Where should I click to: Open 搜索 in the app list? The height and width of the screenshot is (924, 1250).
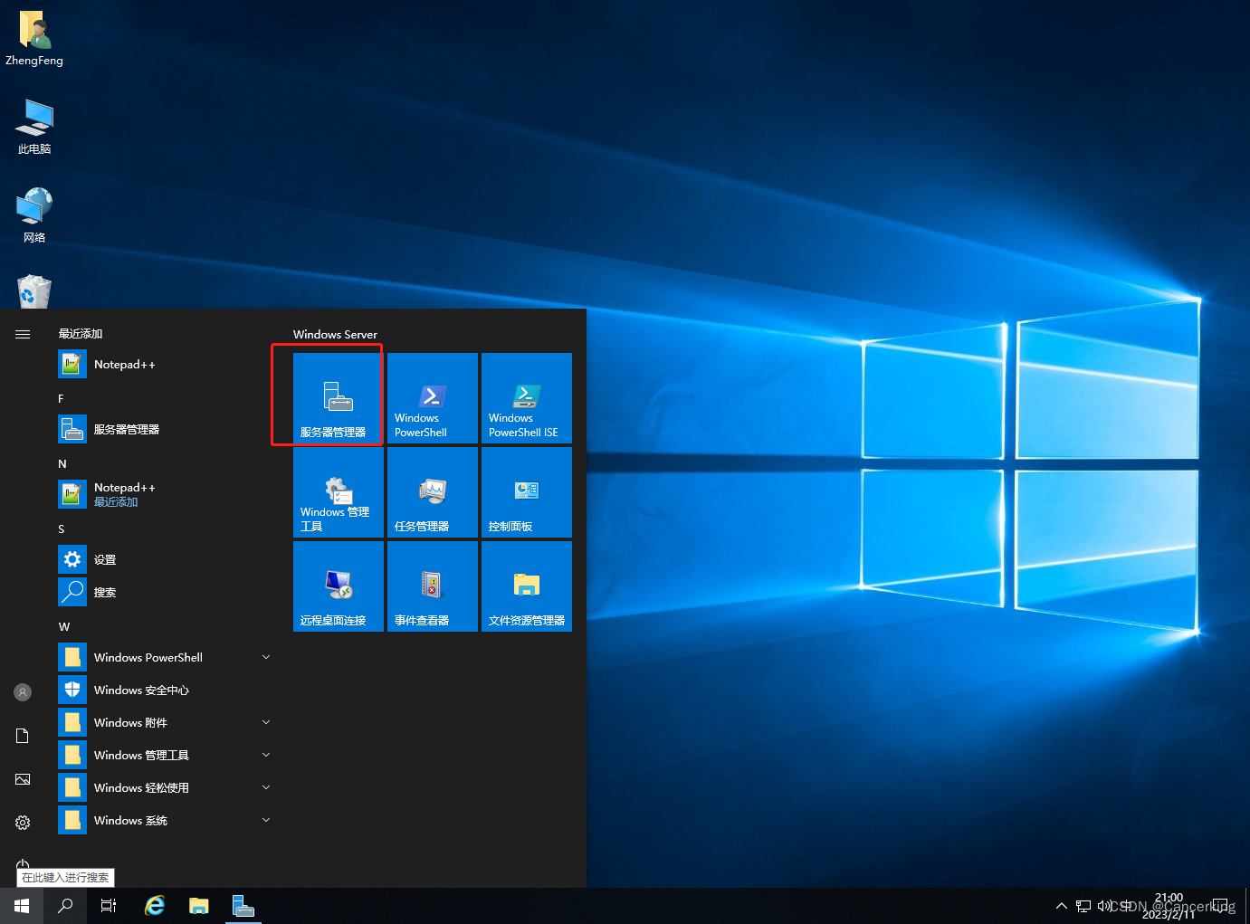[x=165, y=592]
